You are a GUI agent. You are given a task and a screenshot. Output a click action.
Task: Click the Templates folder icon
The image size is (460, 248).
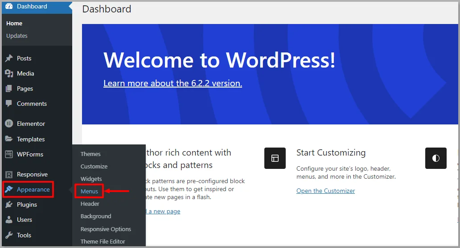pos(9,139)
